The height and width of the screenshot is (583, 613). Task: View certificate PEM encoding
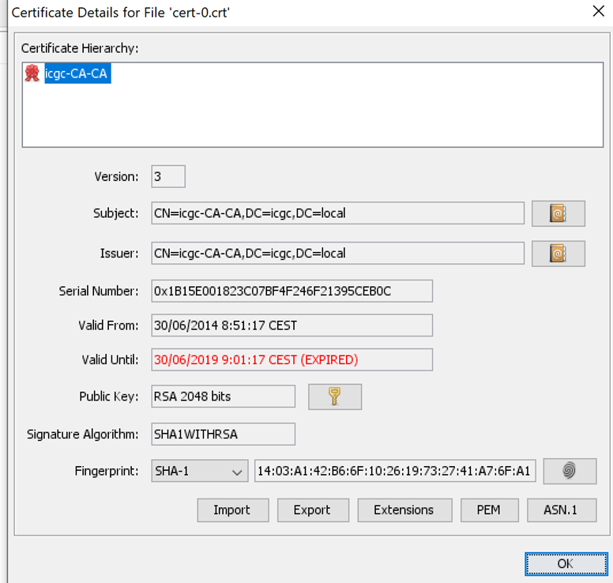[x=490, y=510]
